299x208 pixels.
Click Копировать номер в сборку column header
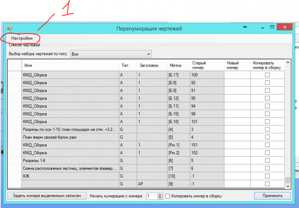[267, 65]
